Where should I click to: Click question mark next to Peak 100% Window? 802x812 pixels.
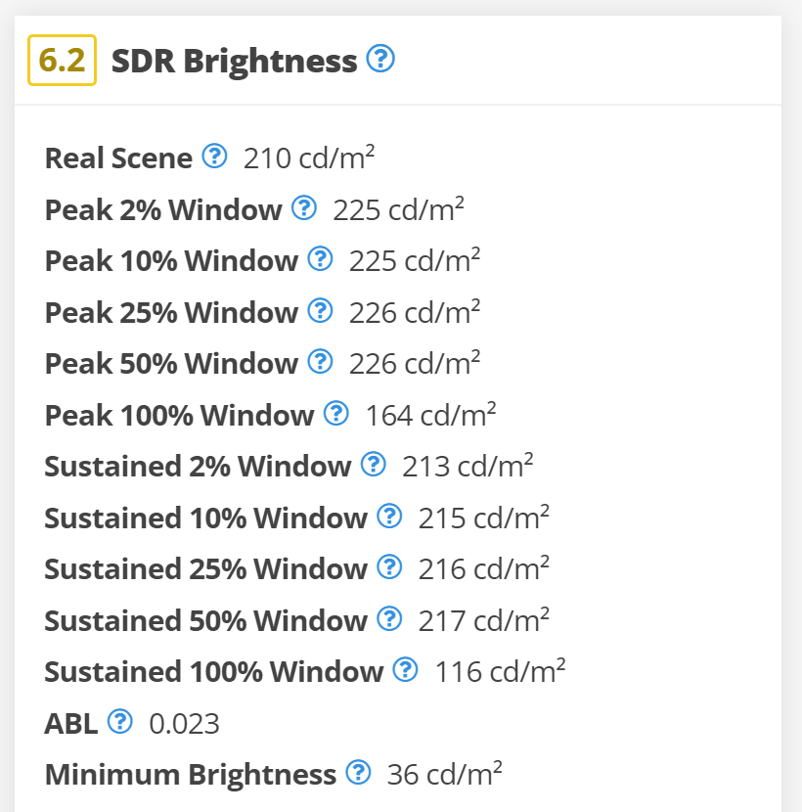pos(336,413)
